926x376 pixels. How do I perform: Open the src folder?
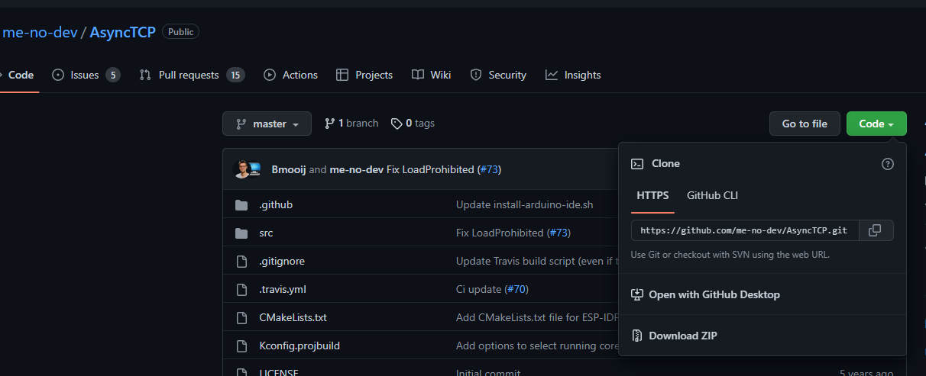[266, 233]
